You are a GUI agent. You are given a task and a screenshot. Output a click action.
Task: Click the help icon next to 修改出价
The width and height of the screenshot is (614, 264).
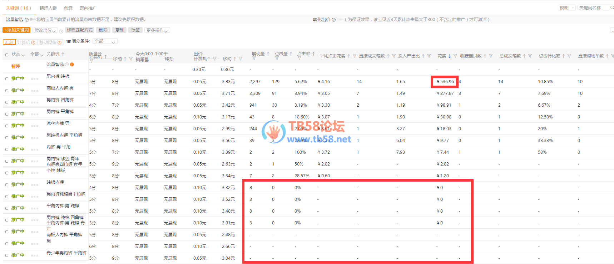point(61,31)
